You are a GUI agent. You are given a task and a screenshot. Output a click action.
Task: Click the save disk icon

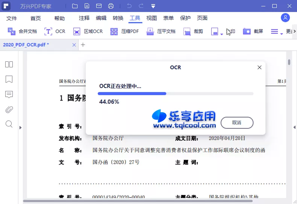click(87, 6)
